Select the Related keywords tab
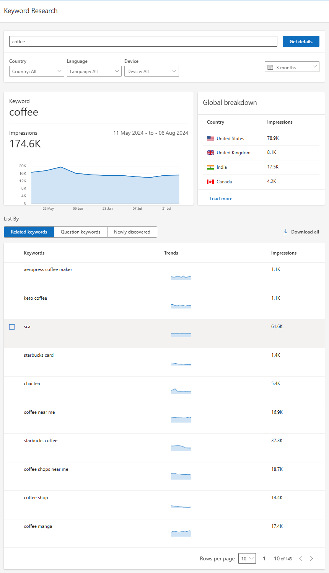329x573 pixels. (29, 232)
